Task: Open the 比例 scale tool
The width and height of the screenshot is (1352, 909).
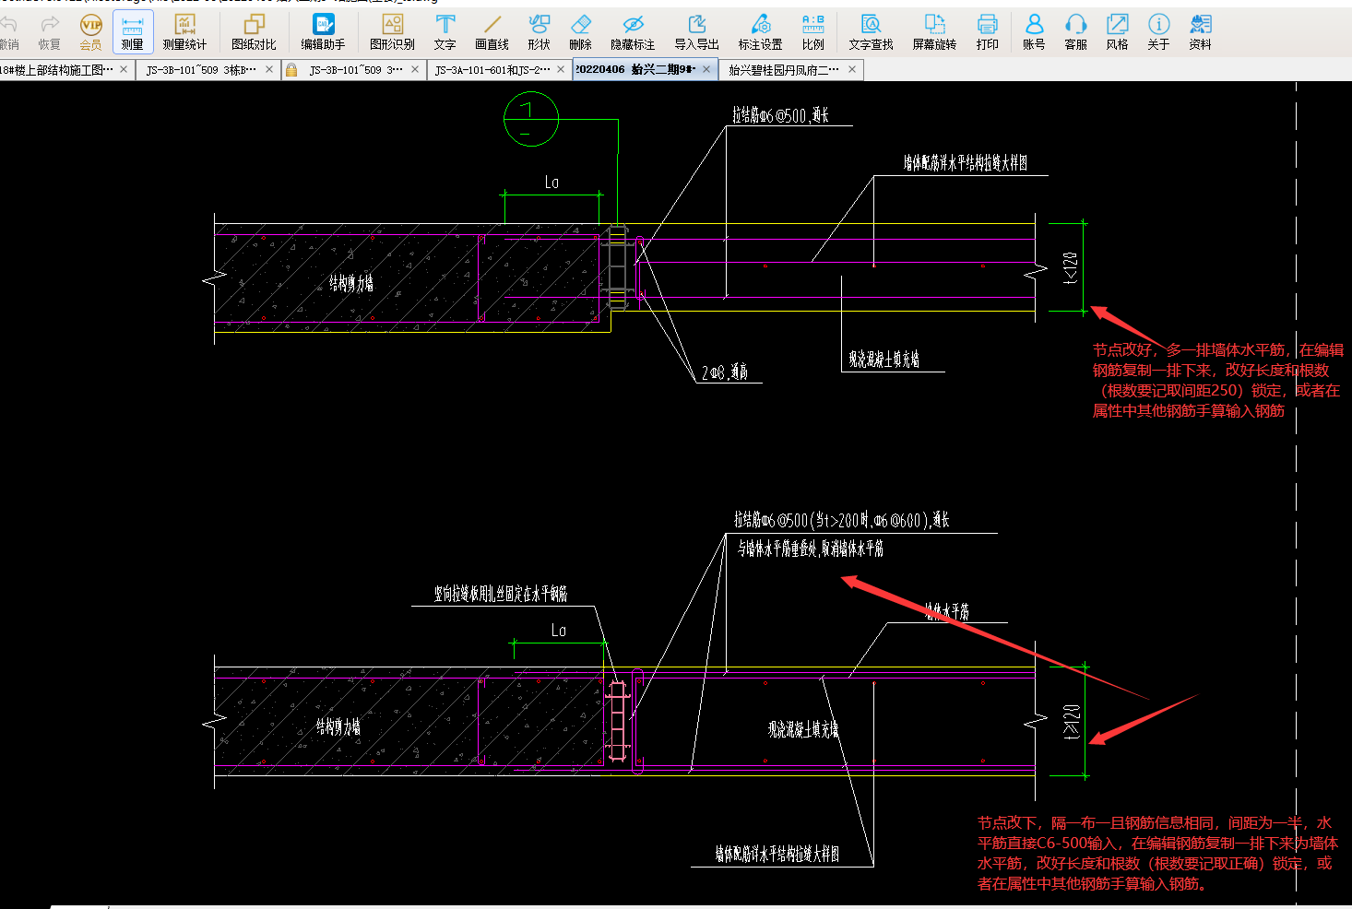Action: tap(812, 32)
